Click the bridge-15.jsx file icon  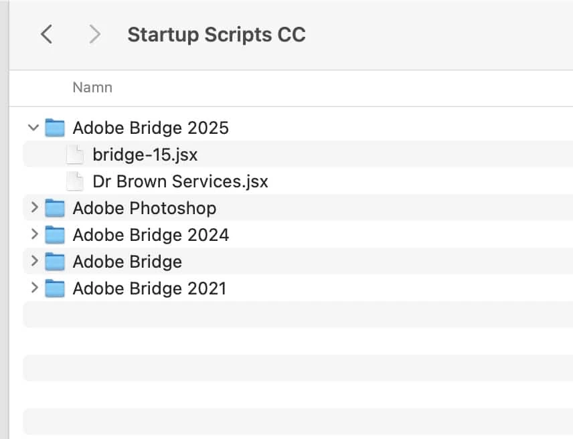coord(75,155)
